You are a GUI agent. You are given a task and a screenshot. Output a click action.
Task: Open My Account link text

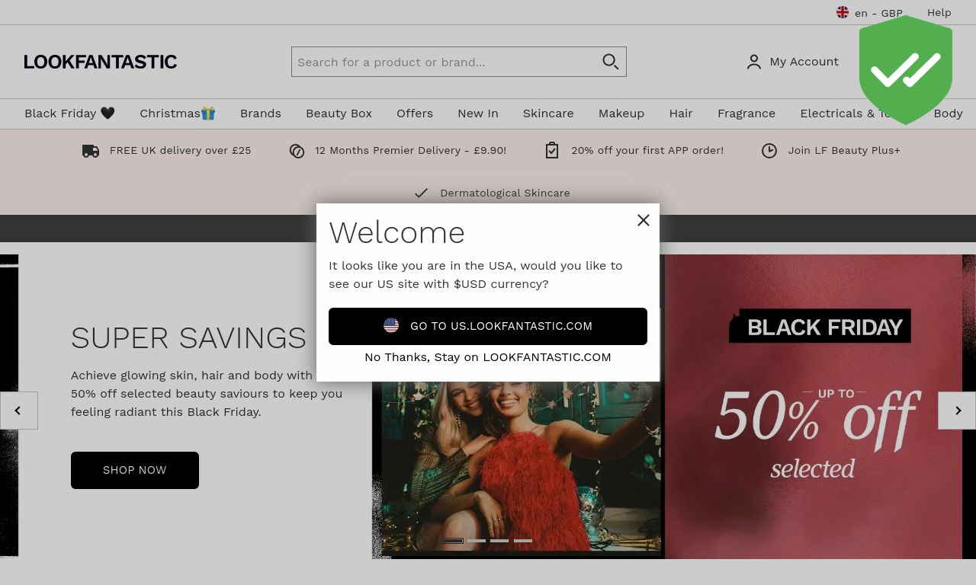(x=804, y=62)
